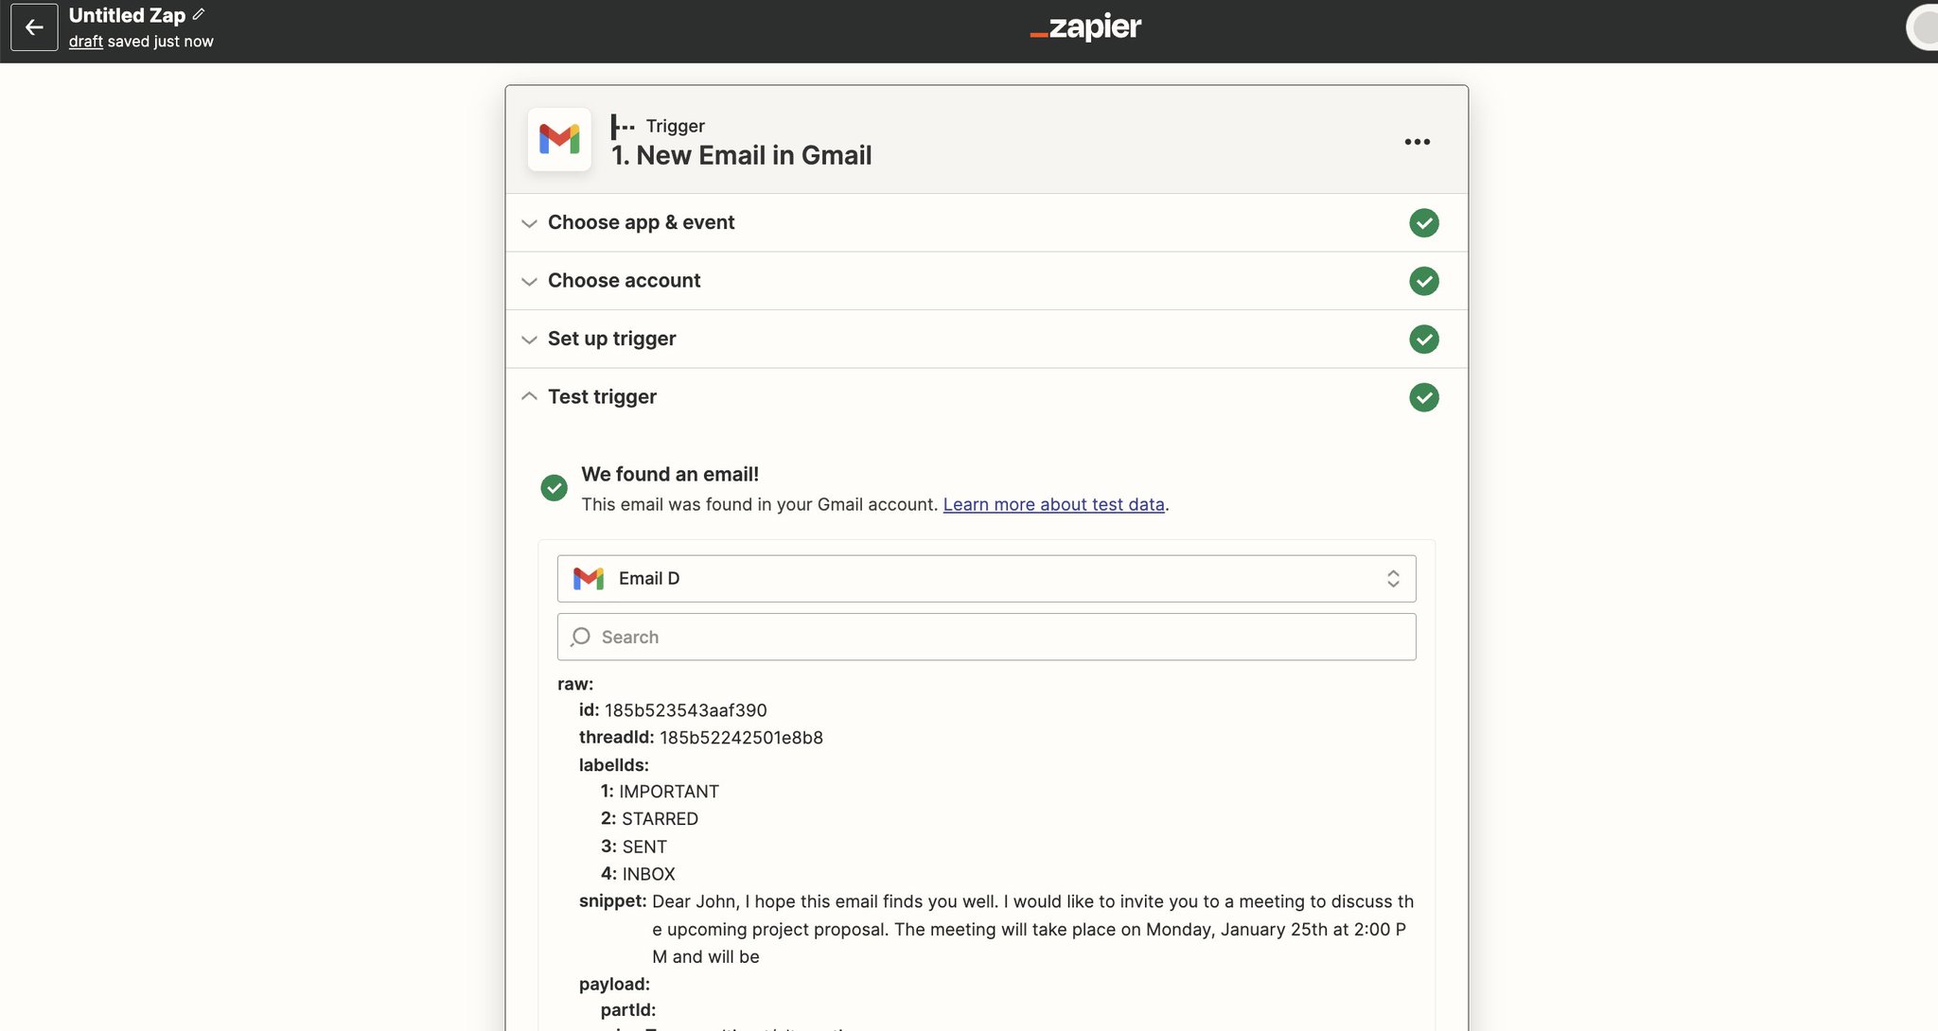Click the Choose app & event green checkmark
This screenshot has height=1031, width=1938.
pyautogui.click(x=1423, y=223)
